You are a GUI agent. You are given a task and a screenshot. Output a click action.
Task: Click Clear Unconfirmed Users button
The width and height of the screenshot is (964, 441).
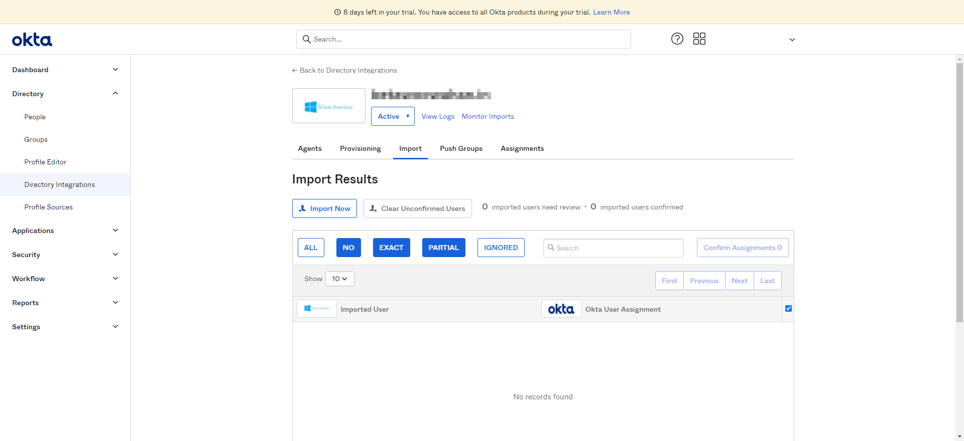tap(417, 208)
